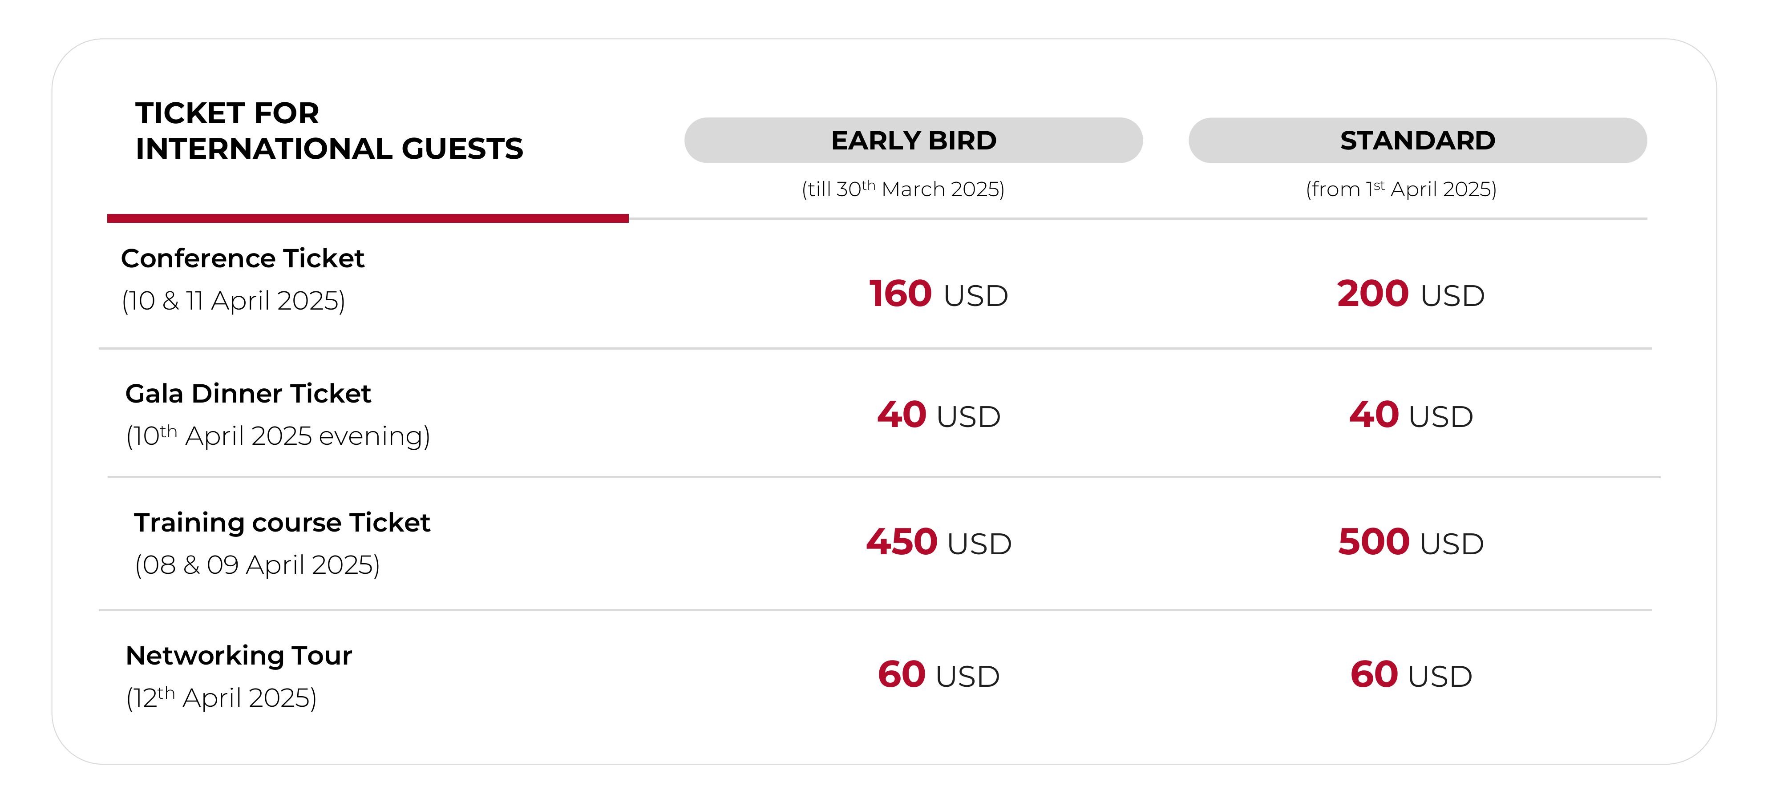
Task: Select the 160 USD early bird conference price
Action: [939, 294]
